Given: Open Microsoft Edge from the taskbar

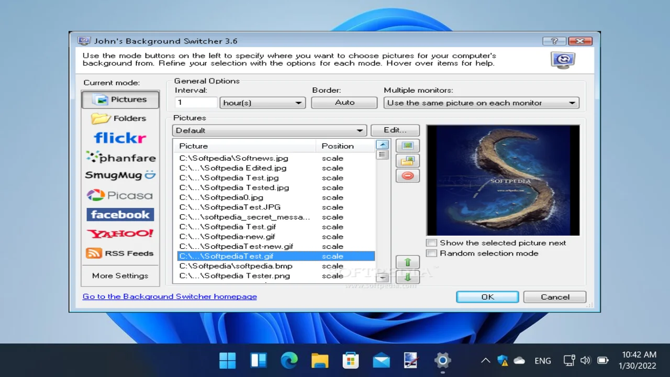Looking at the screenshot, I should coord(289,360).
